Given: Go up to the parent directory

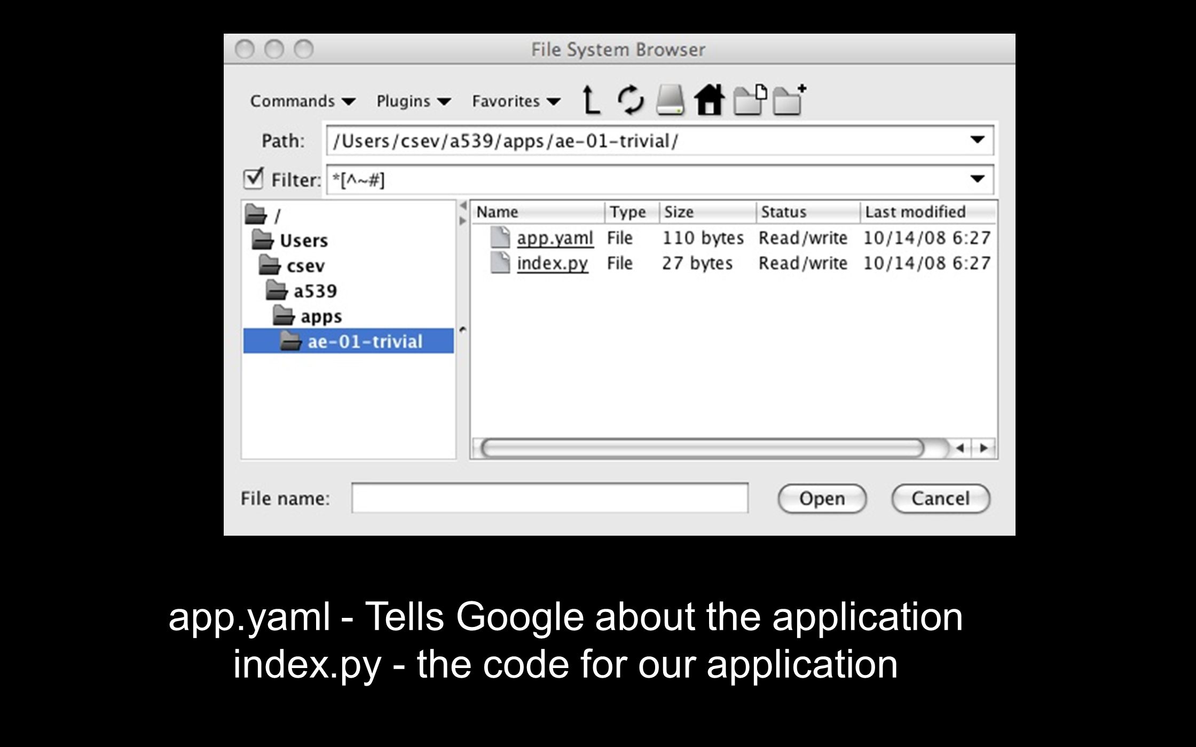Looking at the screenshot, I should click(x=591, y=100).
